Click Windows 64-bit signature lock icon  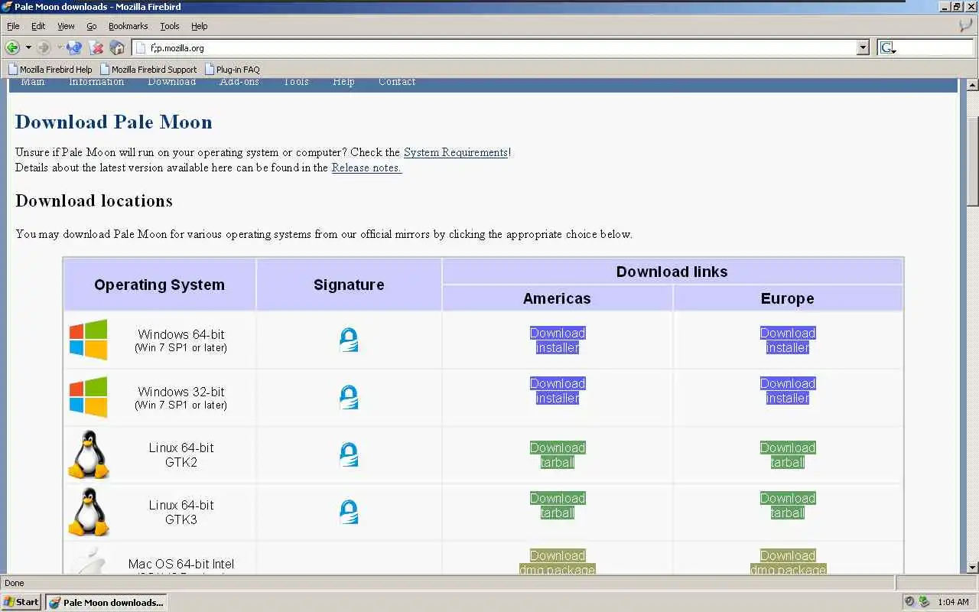[349, 340]
